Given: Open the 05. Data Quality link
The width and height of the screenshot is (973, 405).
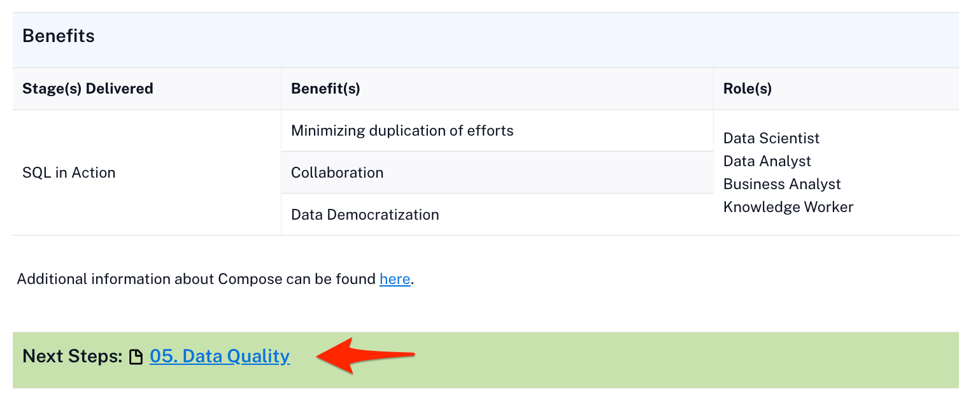Looking at the screenshot, I should coord(220,356).
